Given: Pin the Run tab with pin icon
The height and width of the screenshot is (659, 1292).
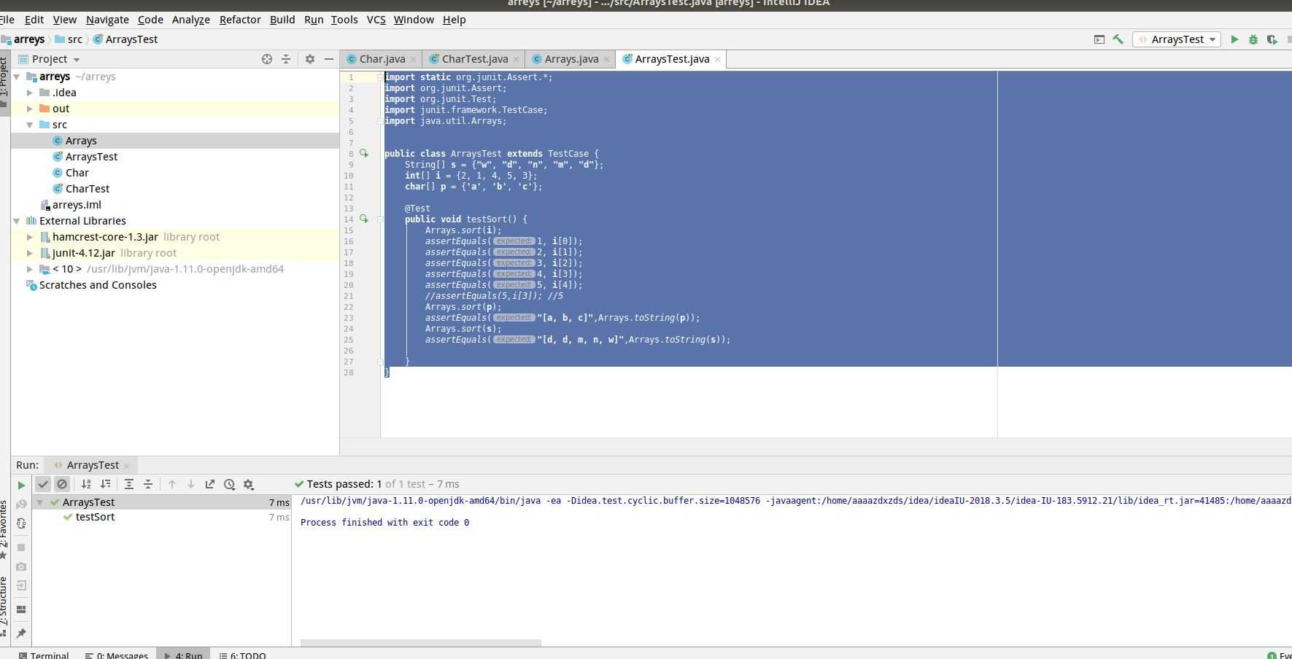Looking at the screenshot, I should (21, 633).
